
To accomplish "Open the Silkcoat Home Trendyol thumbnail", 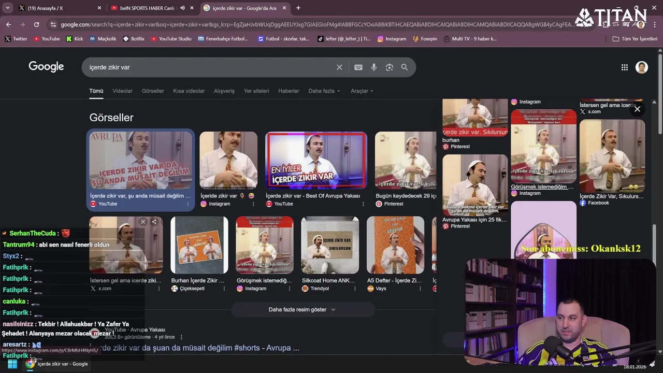I will point(330,245).
